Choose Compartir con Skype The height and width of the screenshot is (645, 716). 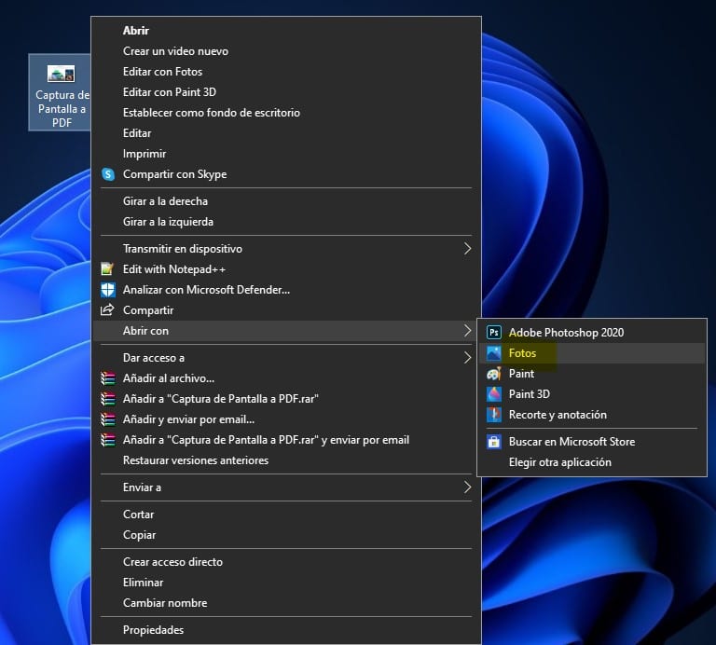(x=286, y=174)
